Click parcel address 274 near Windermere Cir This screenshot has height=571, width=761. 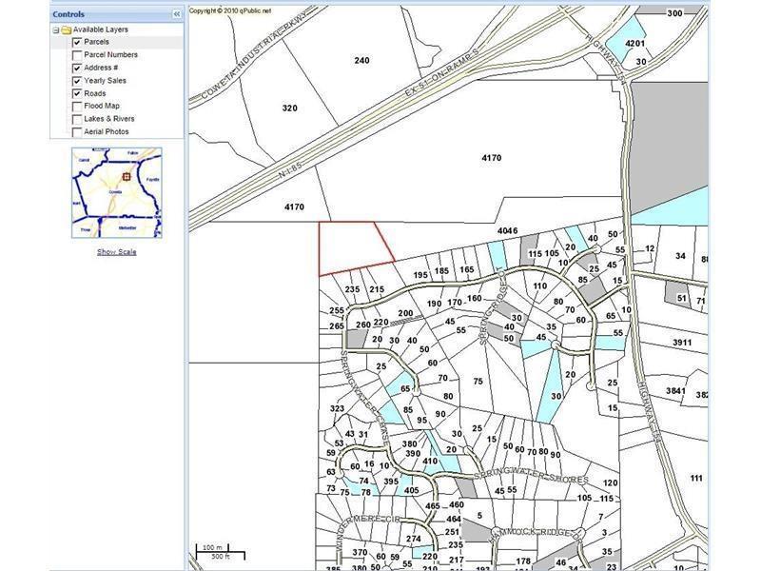pyautogui.click(x=413, y=539)
